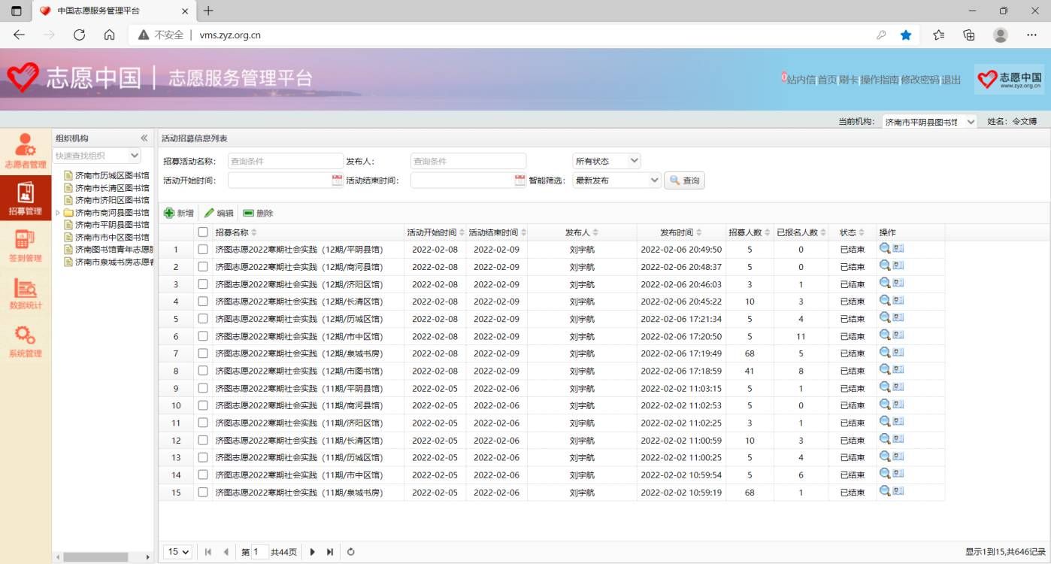Image resolution: width=1051 pixels, height=564 pixels.
Task: Click the refresh icon in pagination bar
Action: coord(350,552)
